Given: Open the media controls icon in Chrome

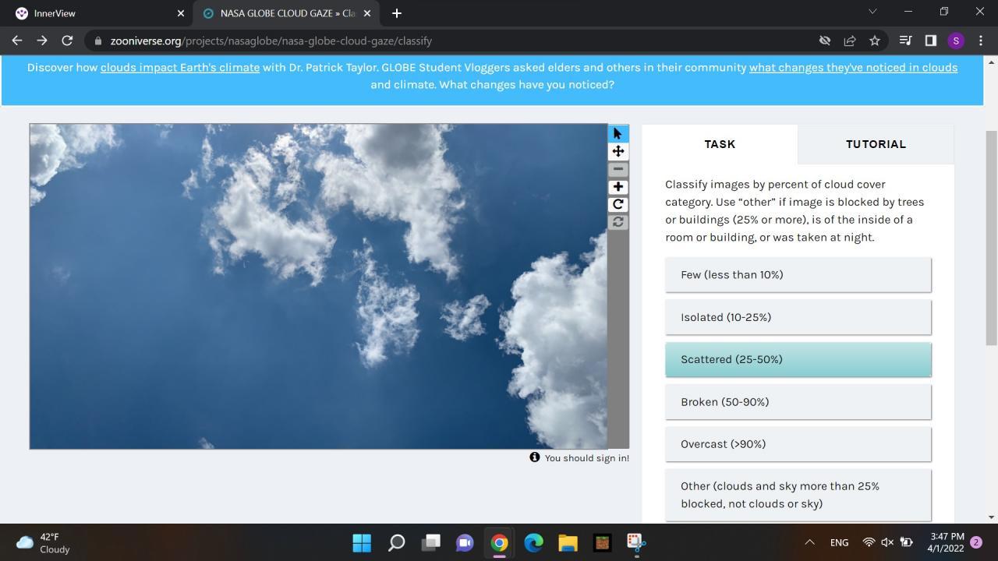Looking at the screenshot, I should pos(905,41).
